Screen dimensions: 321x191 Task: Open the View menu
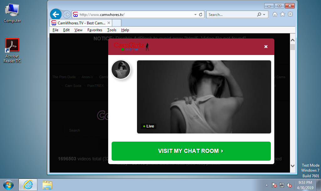(78, 30)
